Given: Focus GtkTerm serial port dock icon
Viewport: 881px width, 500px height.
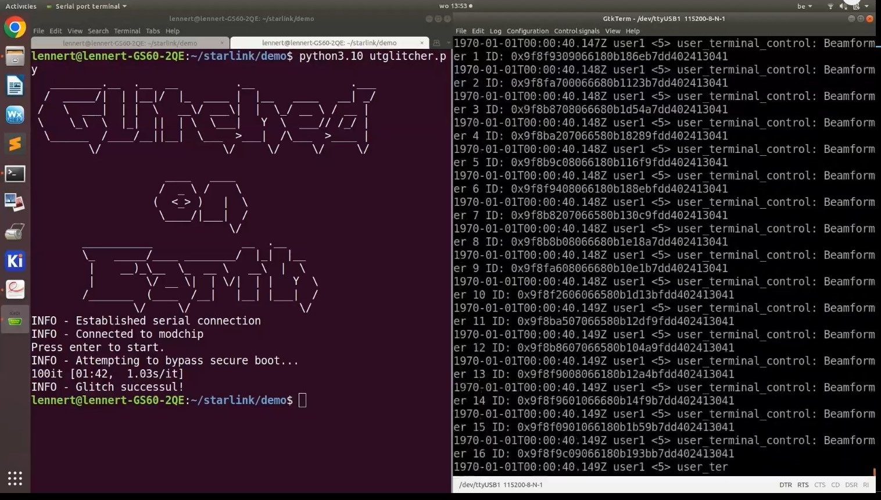Looking at the screenshot, I should (15, 319).
